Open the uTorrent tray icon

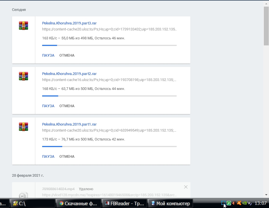coord(229,203)
